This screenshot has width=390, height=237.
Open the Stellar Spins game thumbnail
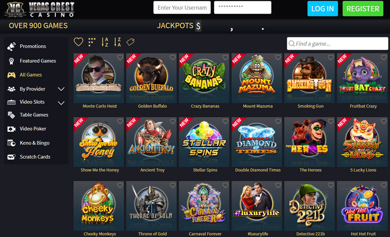(204, 142)
